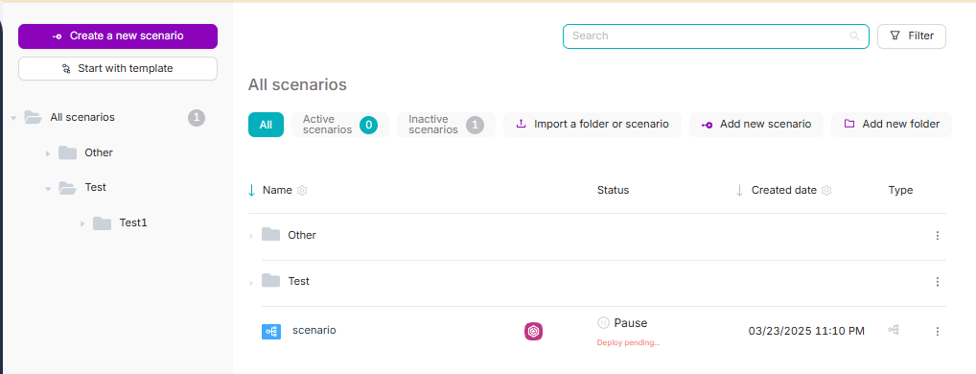Click the blue scenario flow icon
Viewport: 976px width, 374px height.
[271, 332]
